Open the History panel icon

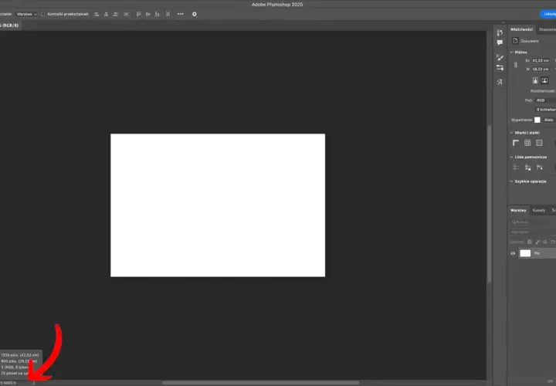[x=500, y=32]
